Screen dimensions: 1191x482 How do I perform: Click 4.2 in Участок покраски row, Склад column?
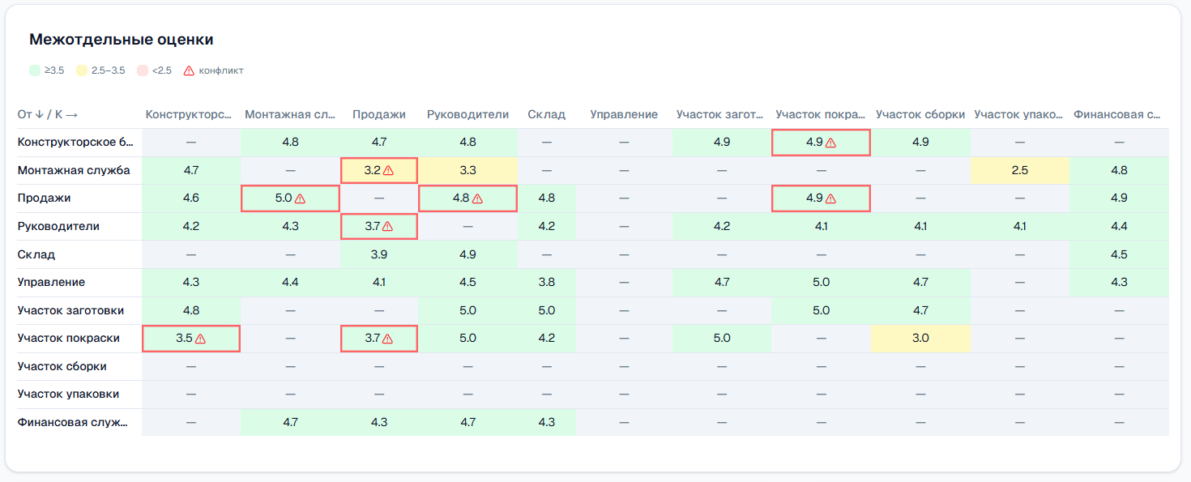coord(546,339)
